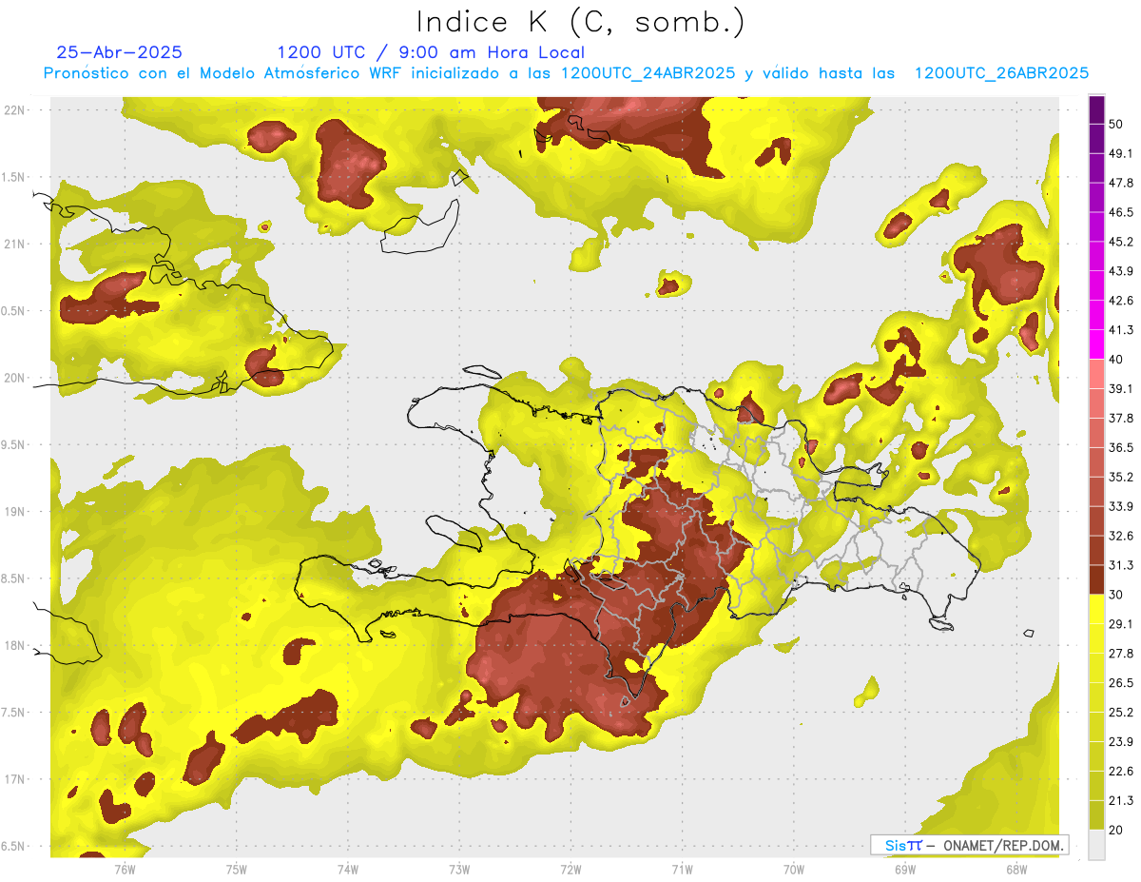Click the '74W' longitude label

(x=347, y=870)
